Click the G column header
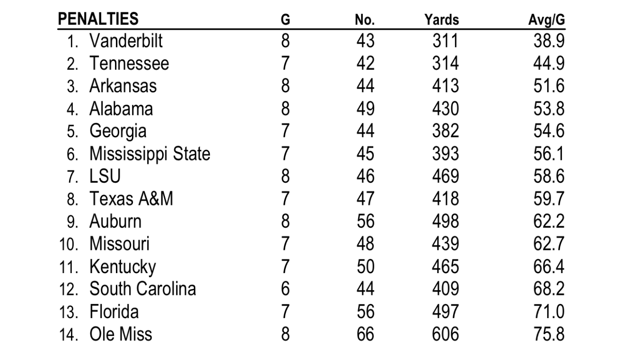Viewport: 631px width, 355px height. [285, 20]
